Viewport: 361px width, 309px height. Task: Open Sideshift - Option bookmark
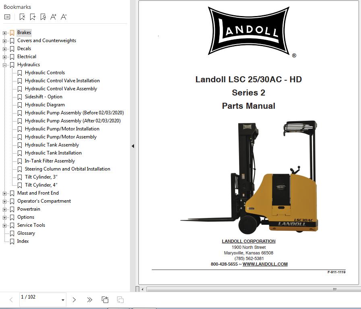pyautogui.click(x=43, y=97)
